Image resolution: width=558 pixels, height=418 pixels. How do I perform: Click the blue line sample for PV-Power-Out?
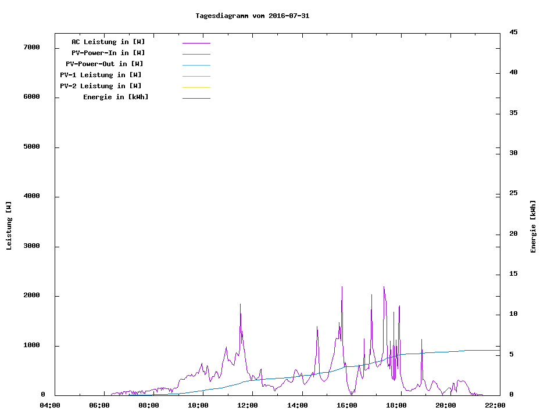pyautogui.click(x=196, y=65)
